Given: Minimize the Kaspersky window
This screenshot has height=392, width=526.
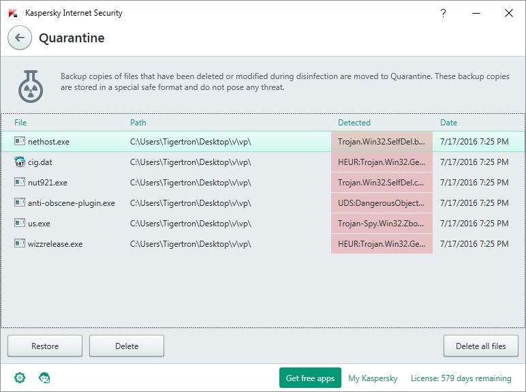Looking at the screenshot, I should coord(476,13).
